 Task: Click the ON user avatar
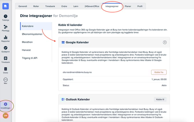point(6,116)
